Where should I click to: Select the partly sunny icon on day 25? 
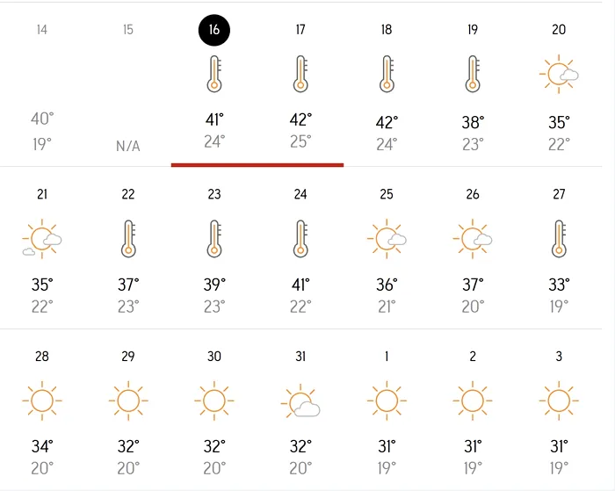[387, 239]
